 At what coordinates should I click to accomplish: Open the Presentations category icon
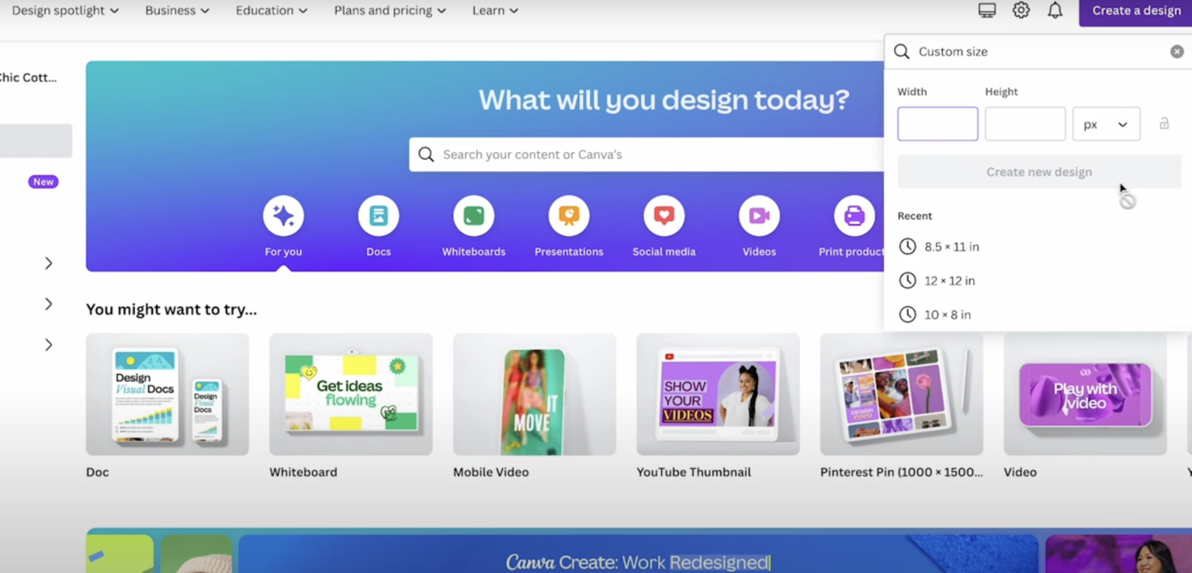tap(569, 216)
